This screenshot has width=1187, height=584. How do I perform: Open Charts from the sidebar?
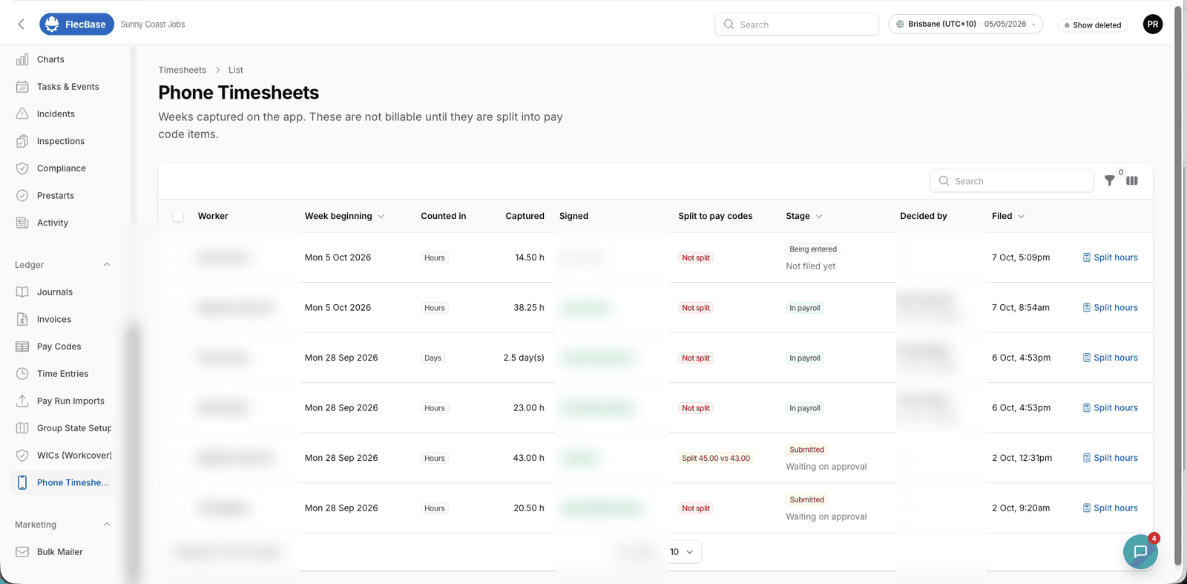point(50,59)
